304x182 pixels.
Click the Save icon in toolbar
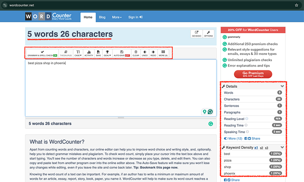pos(98,53)
